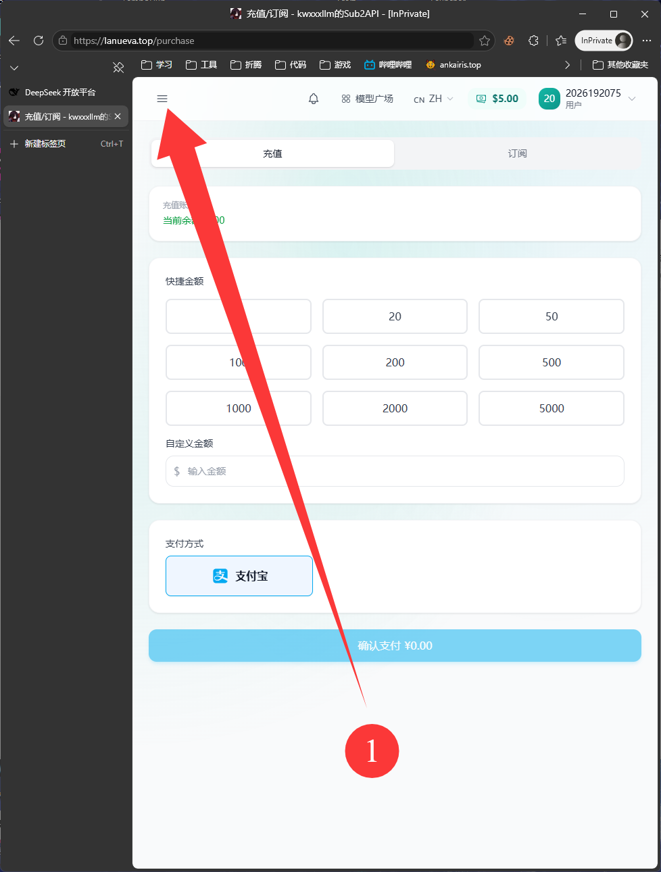Refresh the current page
Image resolution: width=661 pixels, height=872 pixels.
tap(39, 41)
